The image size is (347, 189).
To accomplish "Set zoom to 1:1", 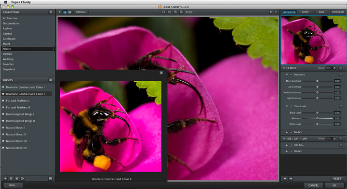I will click(x=163, y=12).
